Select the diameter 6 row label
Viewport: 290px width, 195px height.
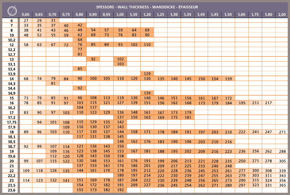[x=11, y=20]
